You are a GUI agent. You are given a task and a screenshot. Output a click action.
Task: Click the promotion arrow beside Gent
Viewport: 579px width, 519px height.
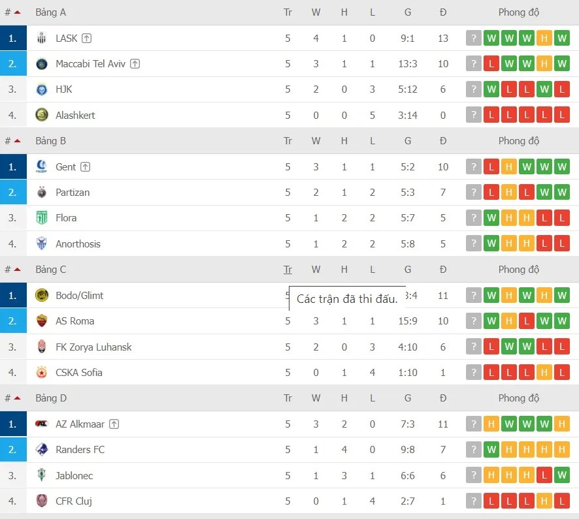point(86,166)
